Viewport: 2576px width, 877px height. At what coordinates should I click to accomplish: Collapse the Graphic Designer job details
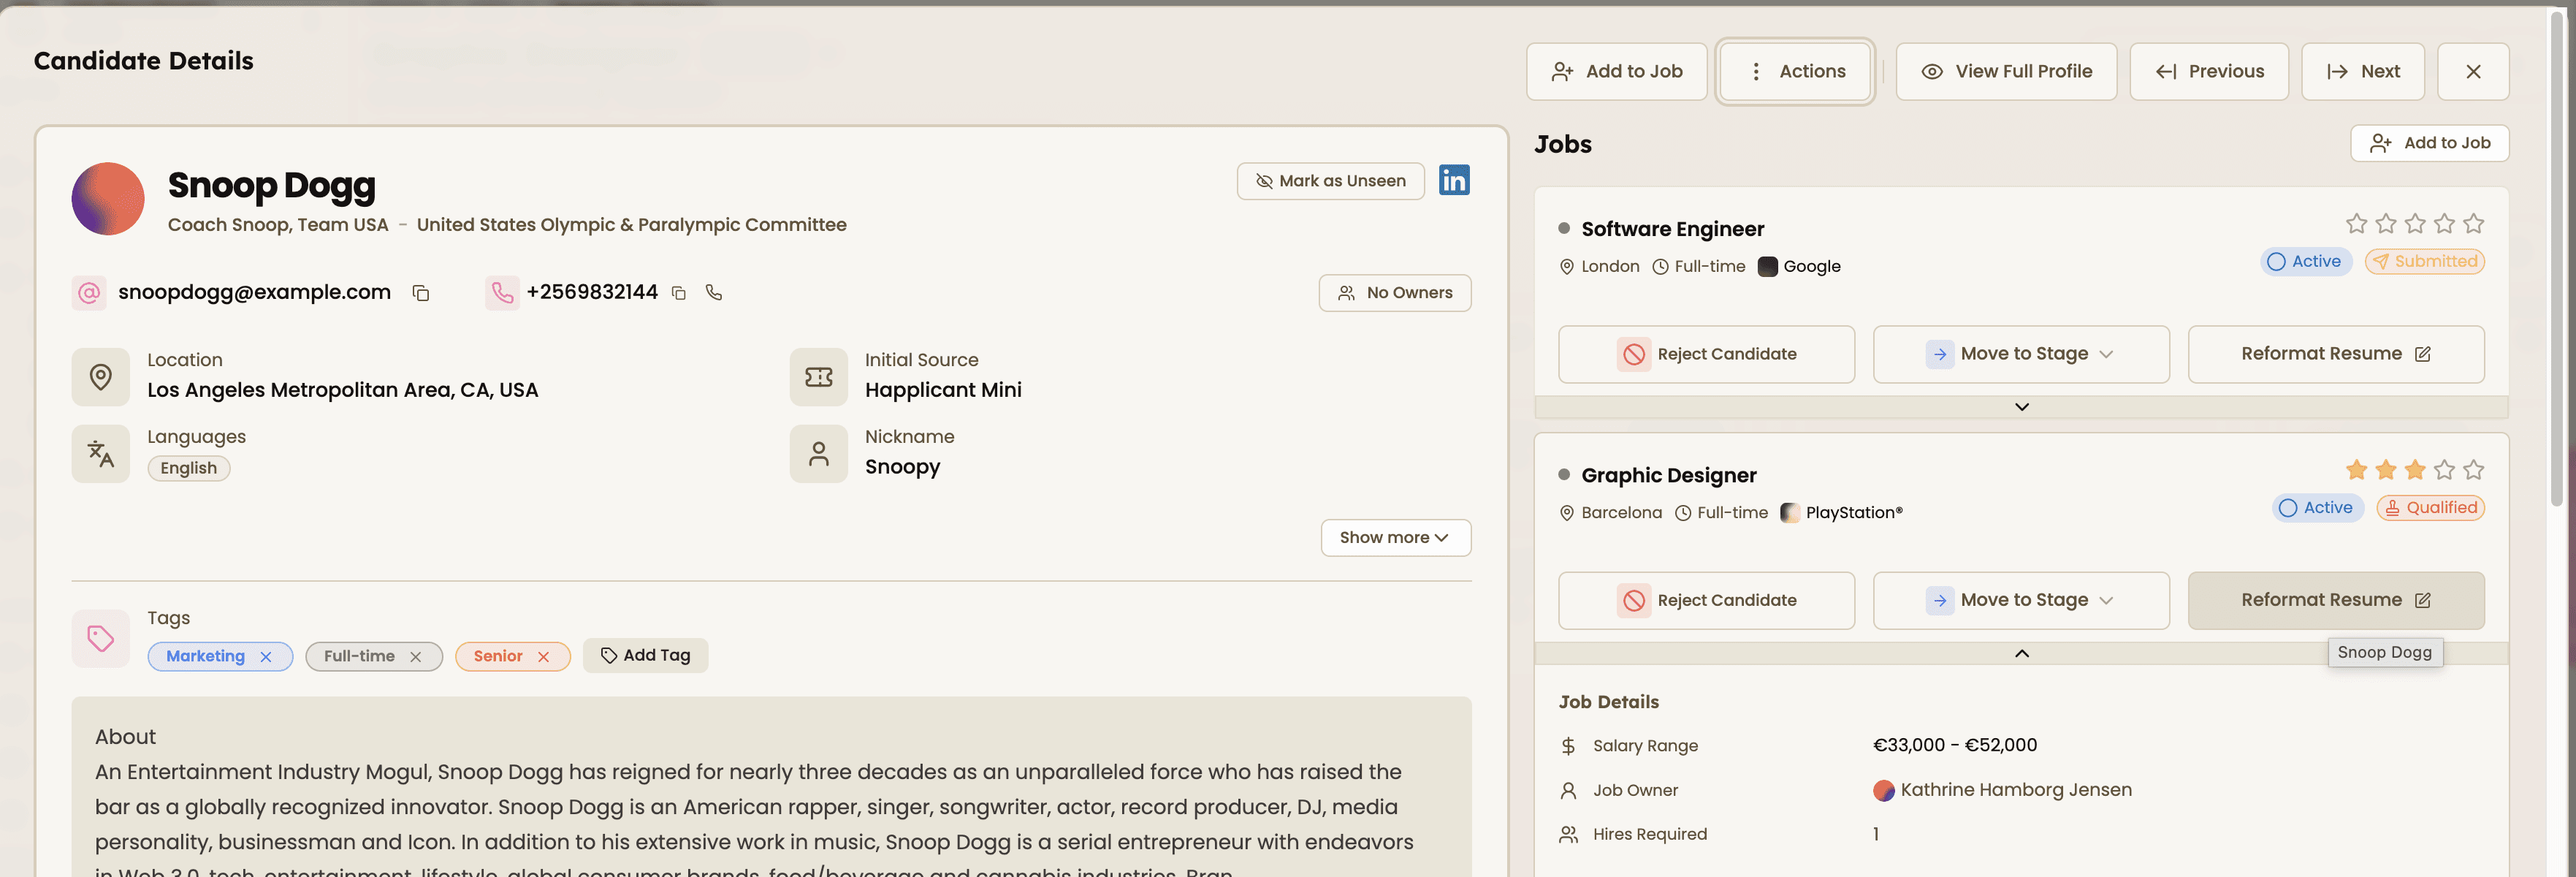2022,653
